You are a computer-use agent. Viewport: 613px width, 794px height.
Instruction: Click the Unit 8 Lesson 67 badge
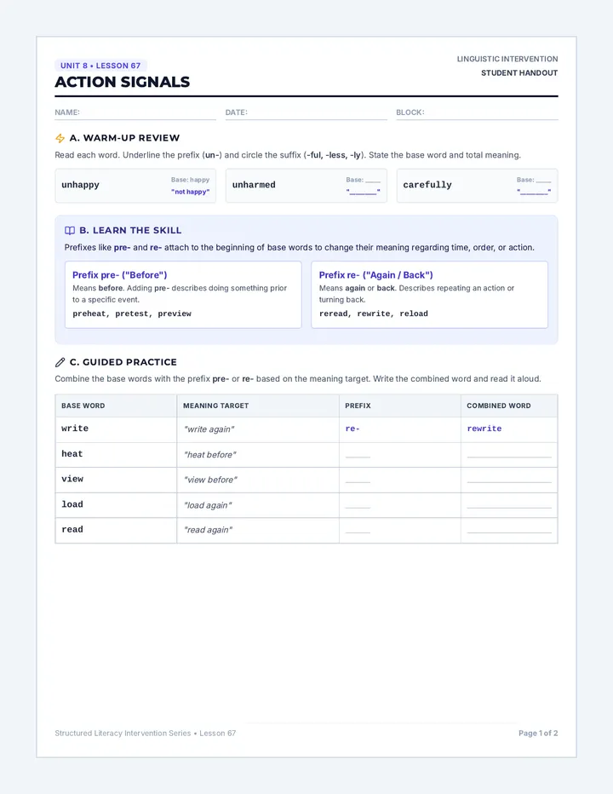(100, 66)
